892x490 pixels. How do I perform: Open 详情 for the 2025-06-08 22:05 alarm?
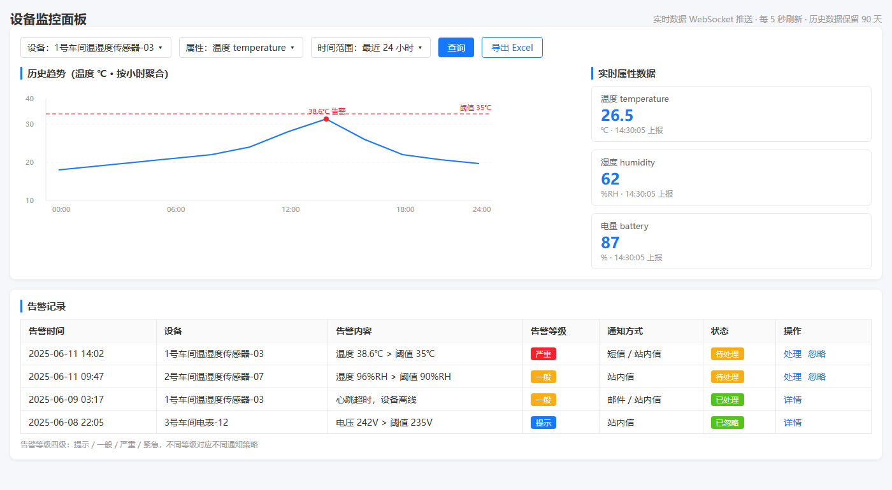pyautogui.click(x=793, y=423)
